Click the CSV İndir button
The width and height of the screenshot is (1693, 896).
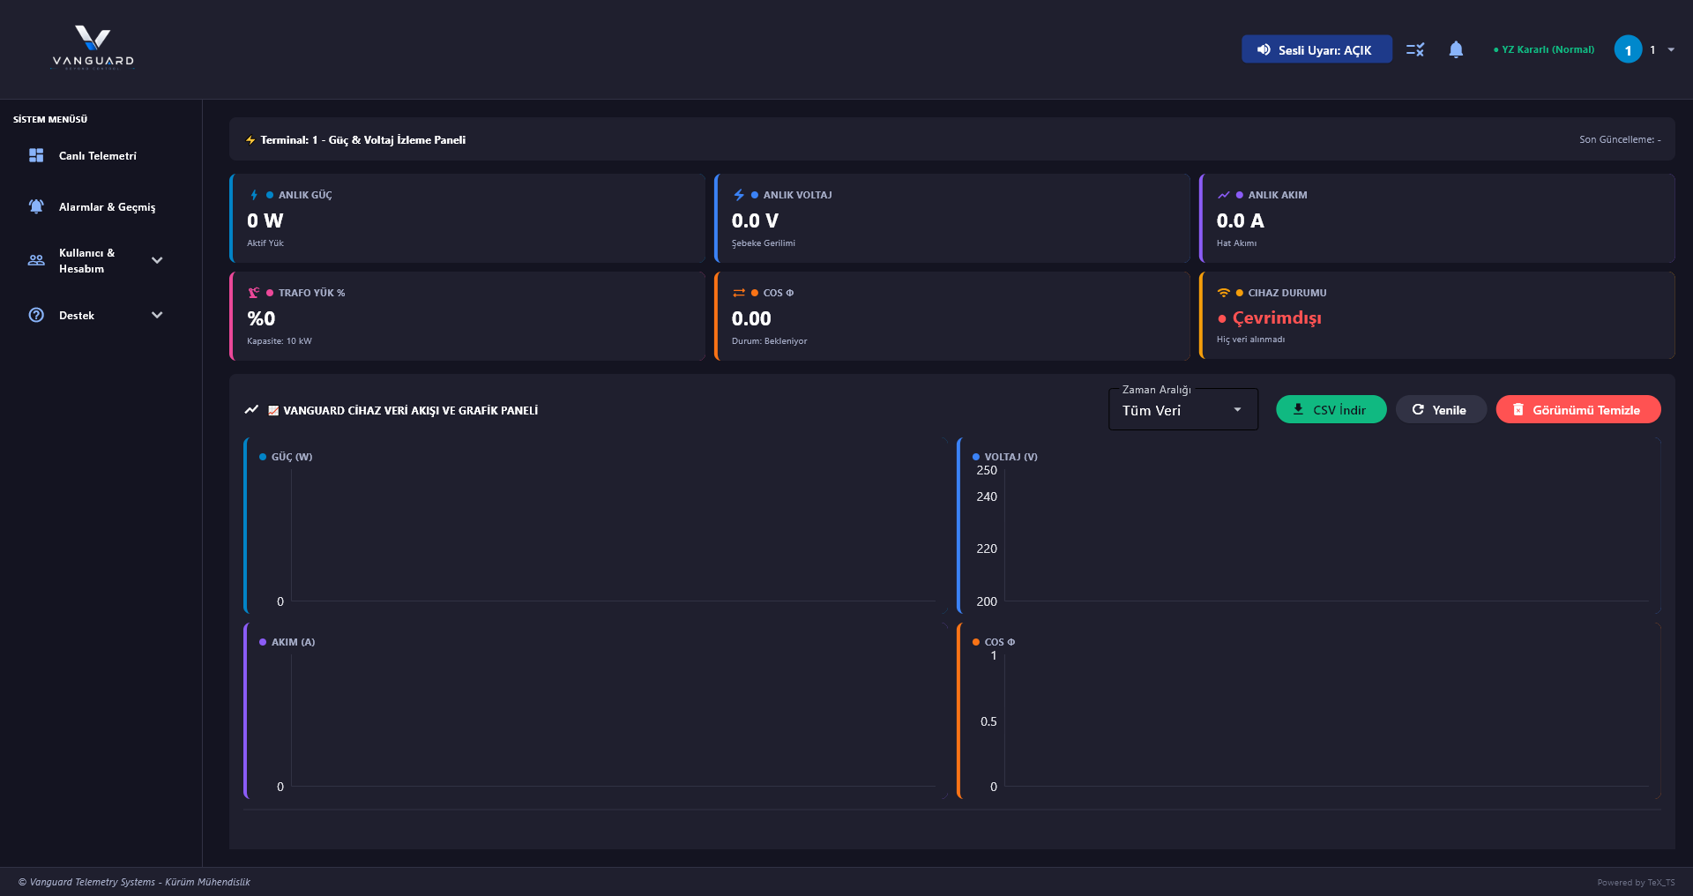click(1331, 409)
